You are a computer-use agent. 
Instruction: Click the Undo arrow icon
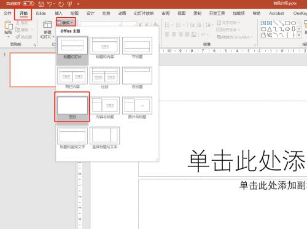tap(50, 4)
